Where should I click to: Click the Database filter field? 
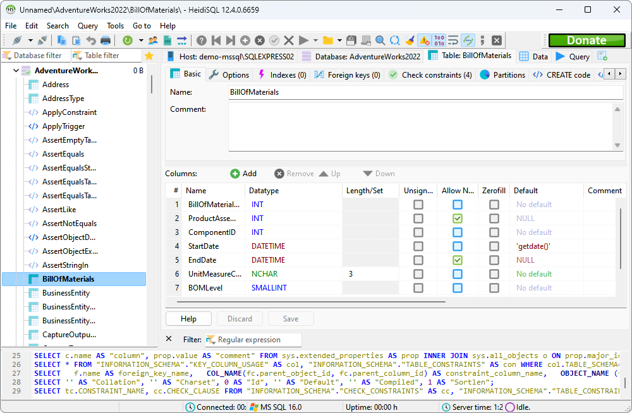pos(37,56)
